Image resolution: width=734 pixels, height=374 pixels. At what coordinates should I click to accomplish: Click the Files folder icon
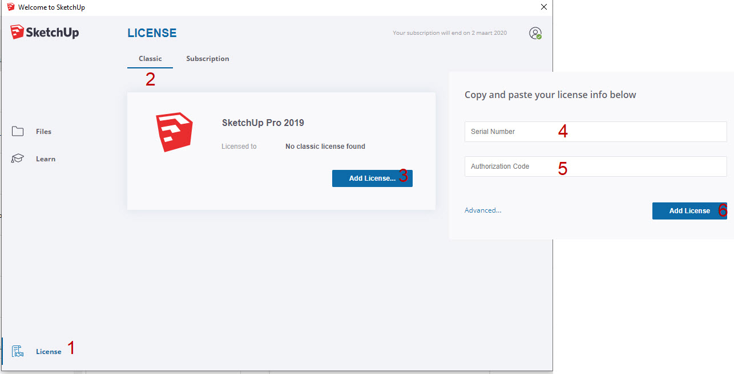18,131
